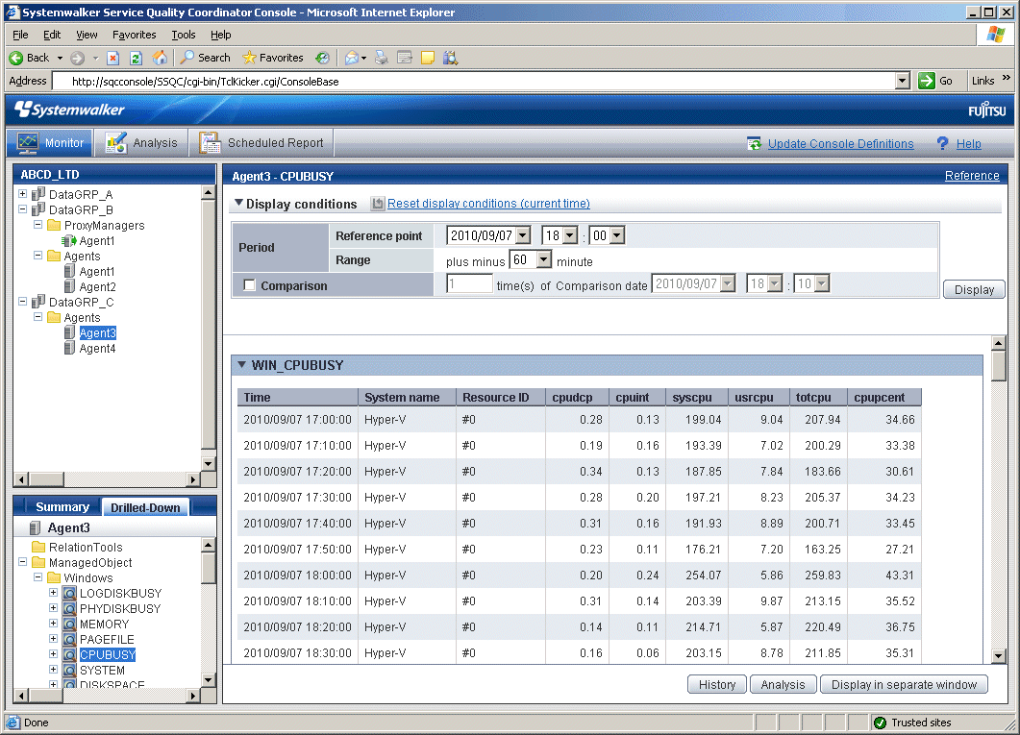The width and height of the screenshot is (1020, 735).
Task: Click the browser Home icon
Action: click(x=160, y=58)
